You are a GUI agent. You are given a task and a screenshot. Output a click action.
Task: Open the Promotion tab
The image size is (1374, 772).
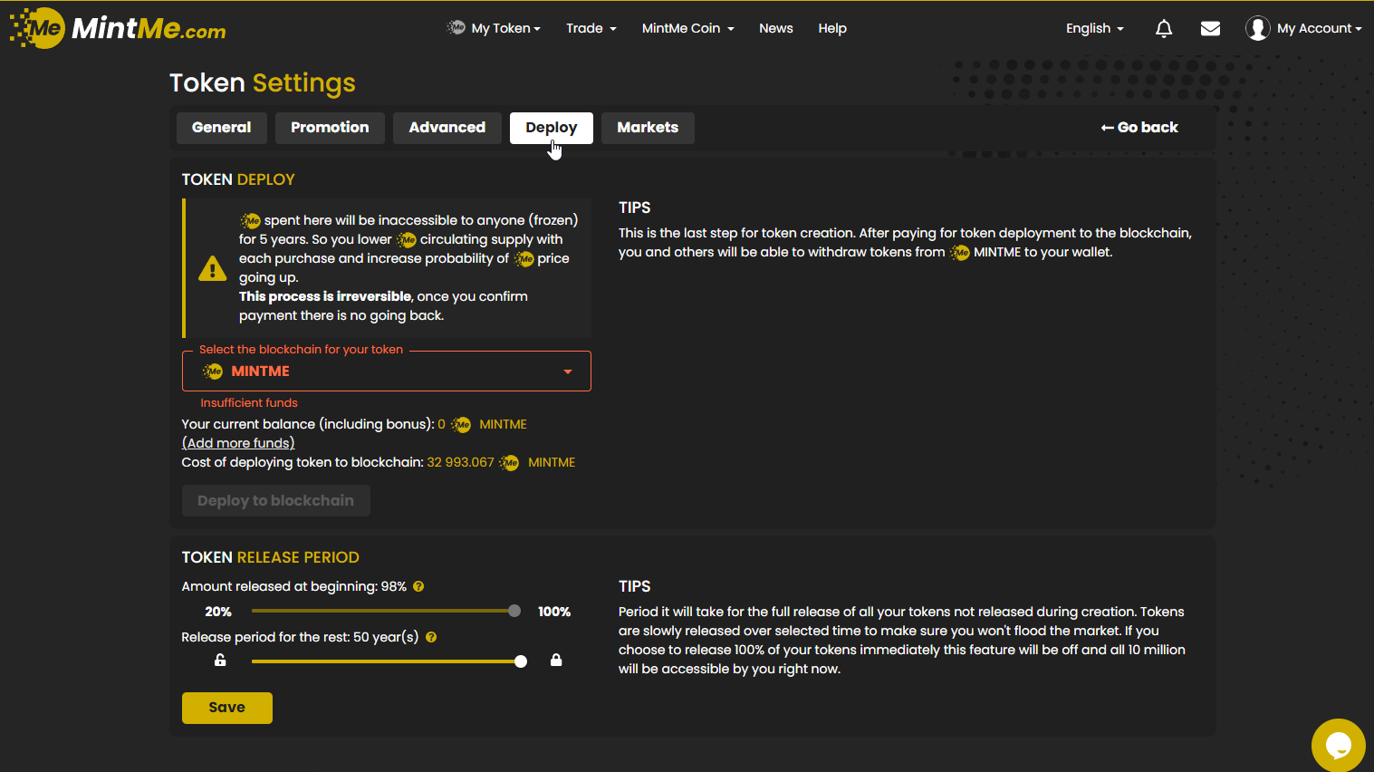(330, 128)
